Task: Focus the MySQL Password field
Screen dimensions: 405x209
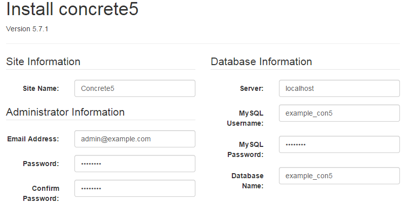Action: click(339, 144)
